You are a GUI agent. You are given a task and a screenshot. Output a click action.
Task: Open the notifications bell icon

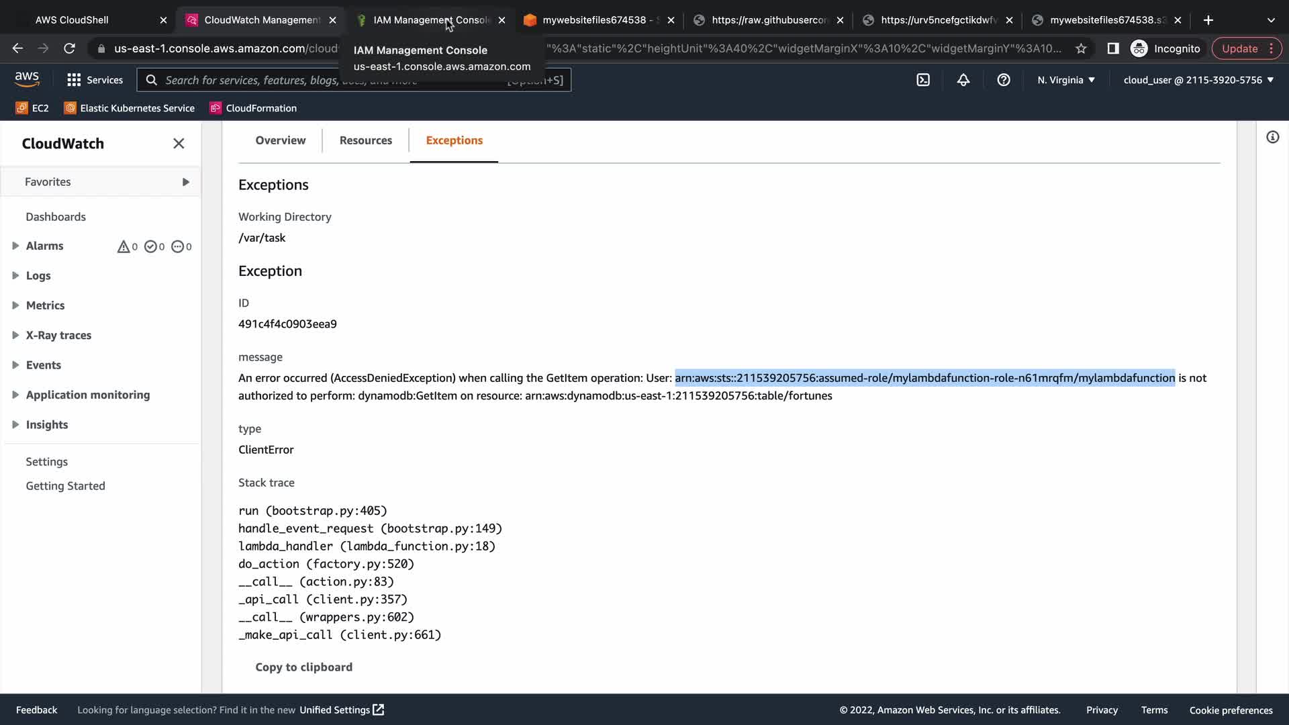click(963, 80)
